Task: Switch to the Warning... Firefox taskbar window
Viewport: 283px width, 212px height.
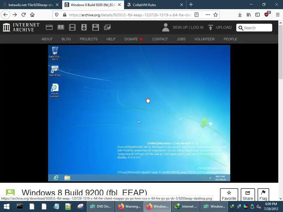Action: pos(129,206)
